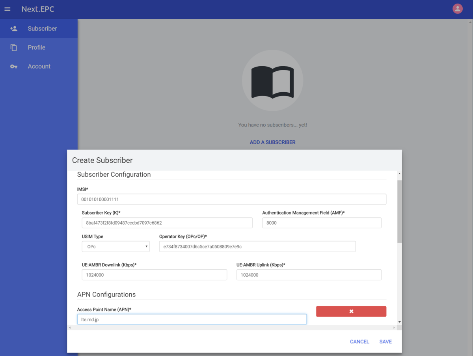Select the Account key icon
The width and height of the screenshot is (473, 356).
pyautogui.click(x=14, y=67)
